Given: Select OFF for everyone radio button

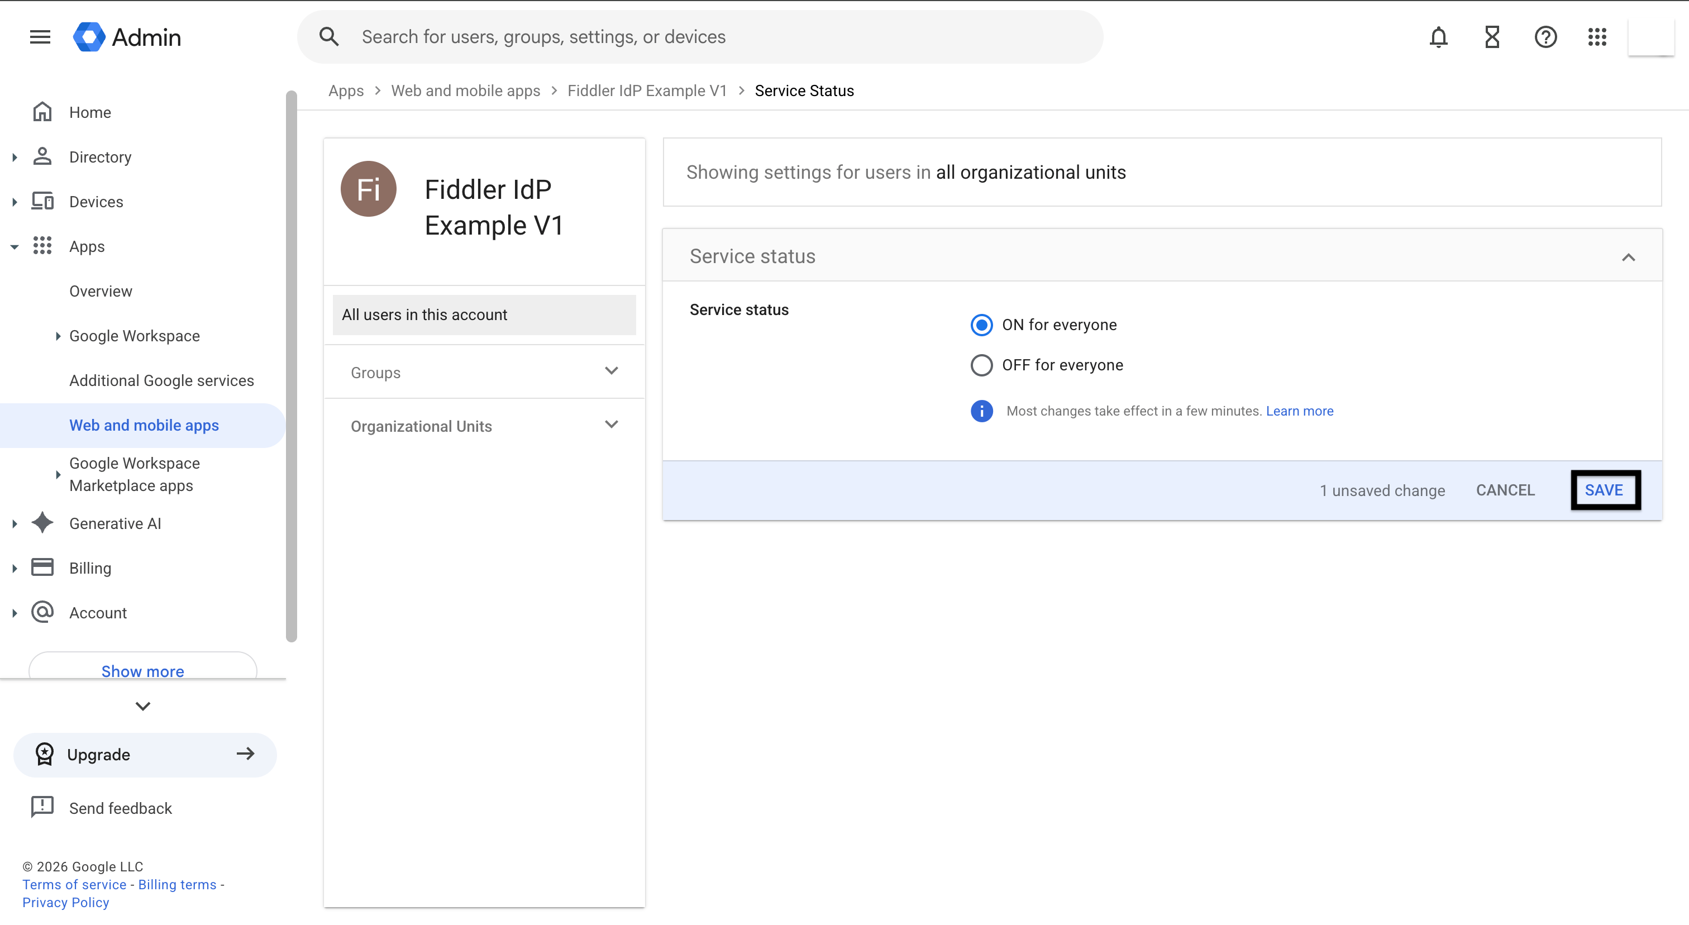Looking at the screenshot, I should pos(981,365).
